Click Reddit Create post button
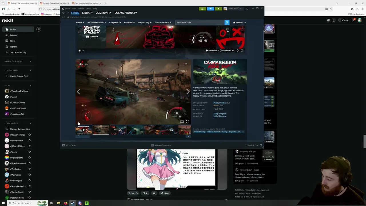The image size is (366, 206). (343, 20)
